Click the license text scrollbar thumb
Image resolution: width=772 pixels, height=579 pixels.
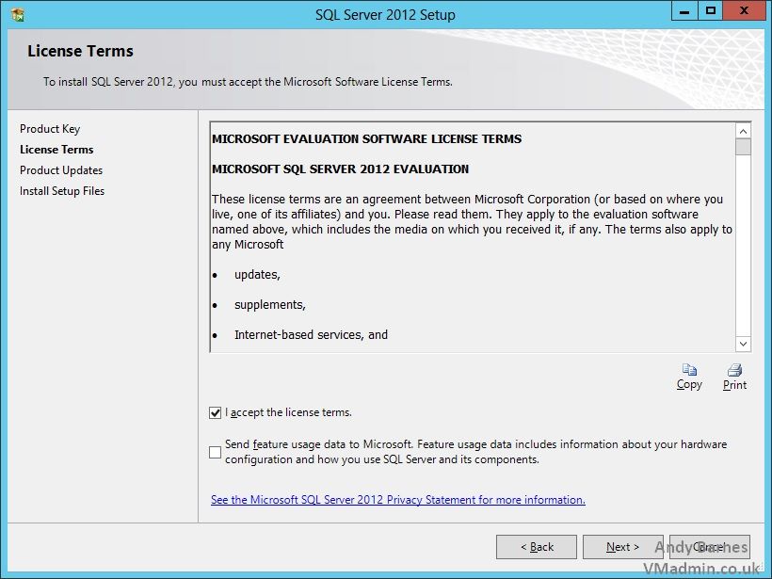click(744, 147)
